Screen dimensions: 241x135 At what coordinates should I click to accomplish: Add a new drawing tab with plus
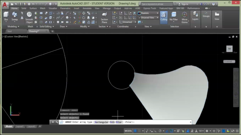click(52, 31)
